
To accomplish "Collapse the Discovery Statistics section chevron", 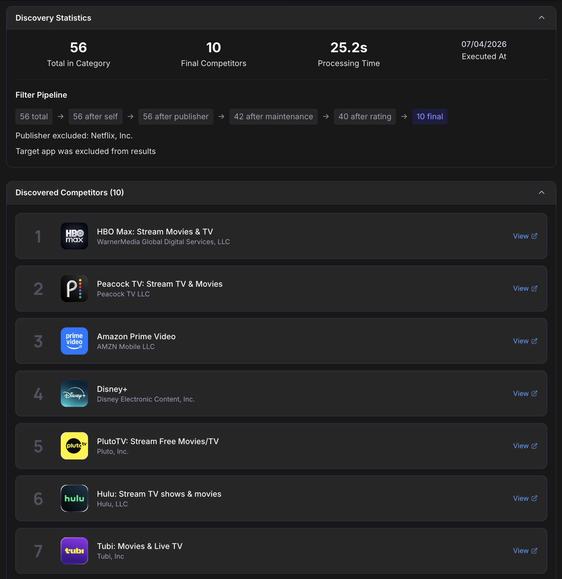I will pyautogui.click(x=541, y=18).
